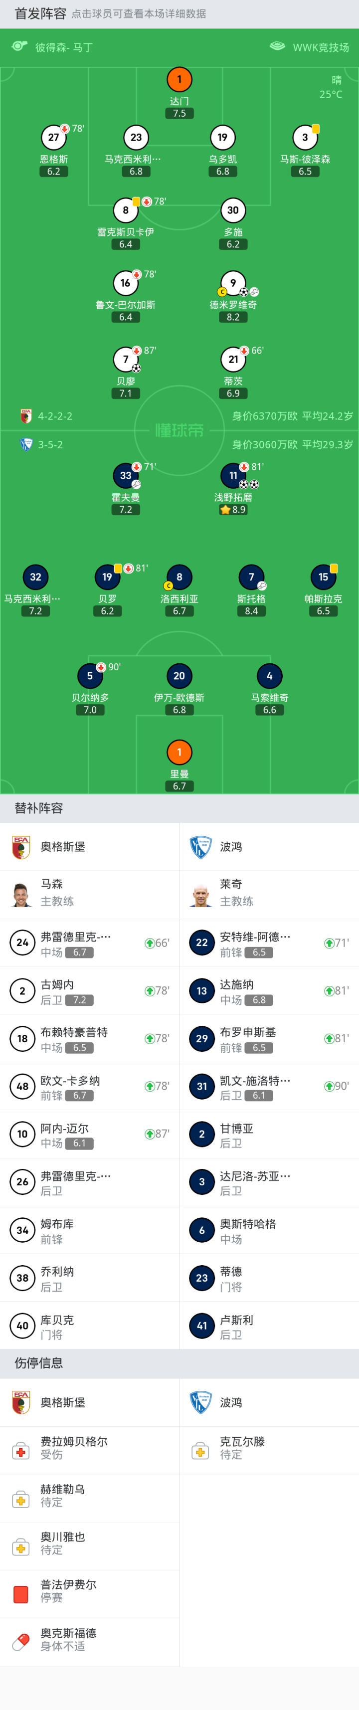This screenshot has height=1710, width=359.
Task: Tap 浅野拓磨 number 11 badge
Action: [233, 476]
